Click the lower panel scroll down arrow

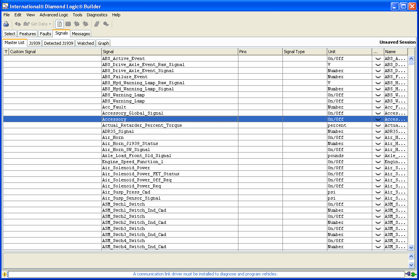pos(411,265)
